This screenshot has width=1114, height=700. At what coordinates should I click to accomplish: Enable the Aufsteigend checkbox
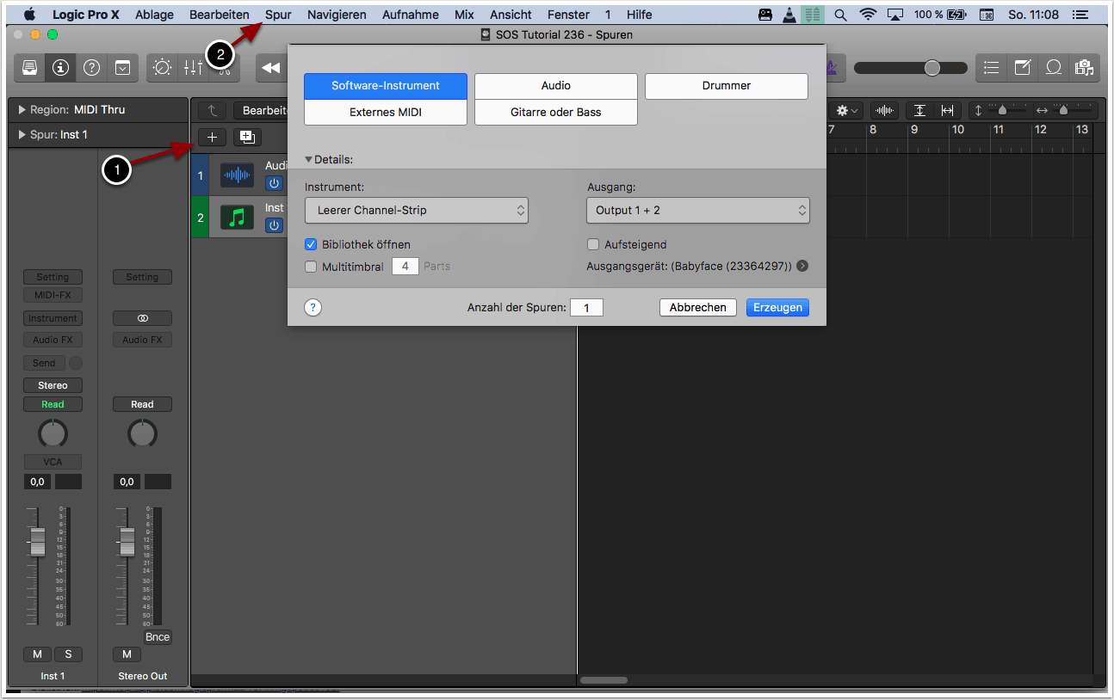coord(593,244)
